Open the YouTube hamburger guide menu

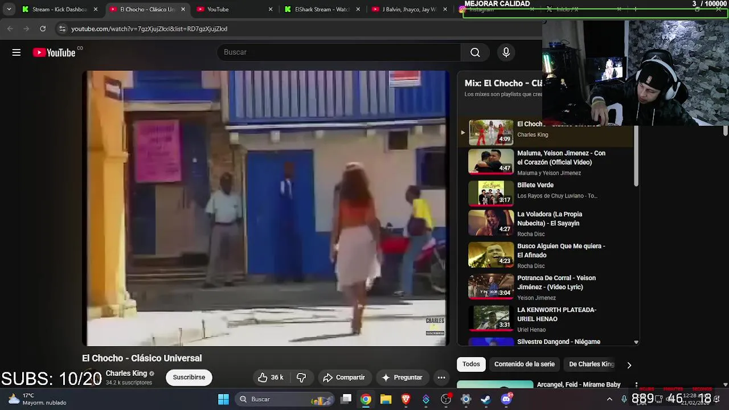(17, 52)
